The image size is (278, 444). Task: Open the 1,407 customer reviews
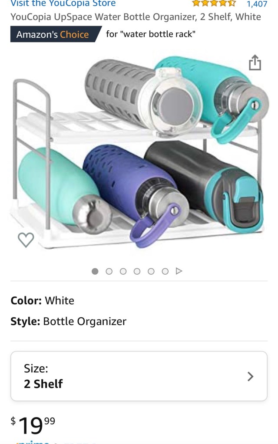pyautogui.click(x=257, y=3)
